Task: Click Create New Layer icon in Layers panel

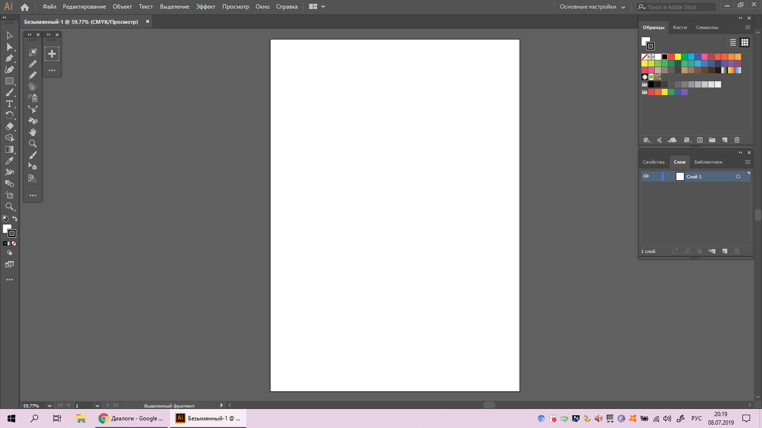Action: coord(725,252)
